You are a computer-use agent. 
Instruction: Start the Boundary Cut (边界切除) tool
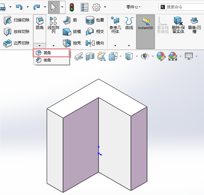pyautogui.click(x=17, y=43)
